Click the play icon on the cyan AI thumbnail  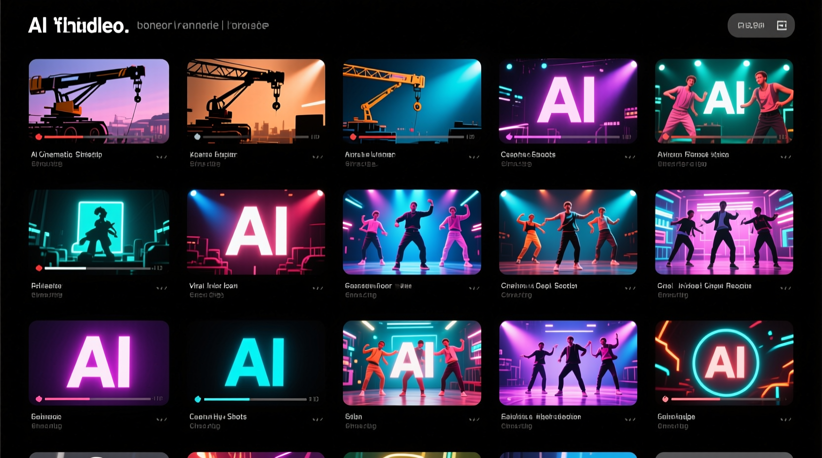point(197,398)
